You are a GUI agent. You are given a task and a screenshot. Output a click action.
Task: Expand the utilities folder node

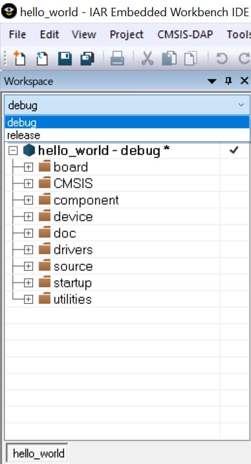click(28, 299)
